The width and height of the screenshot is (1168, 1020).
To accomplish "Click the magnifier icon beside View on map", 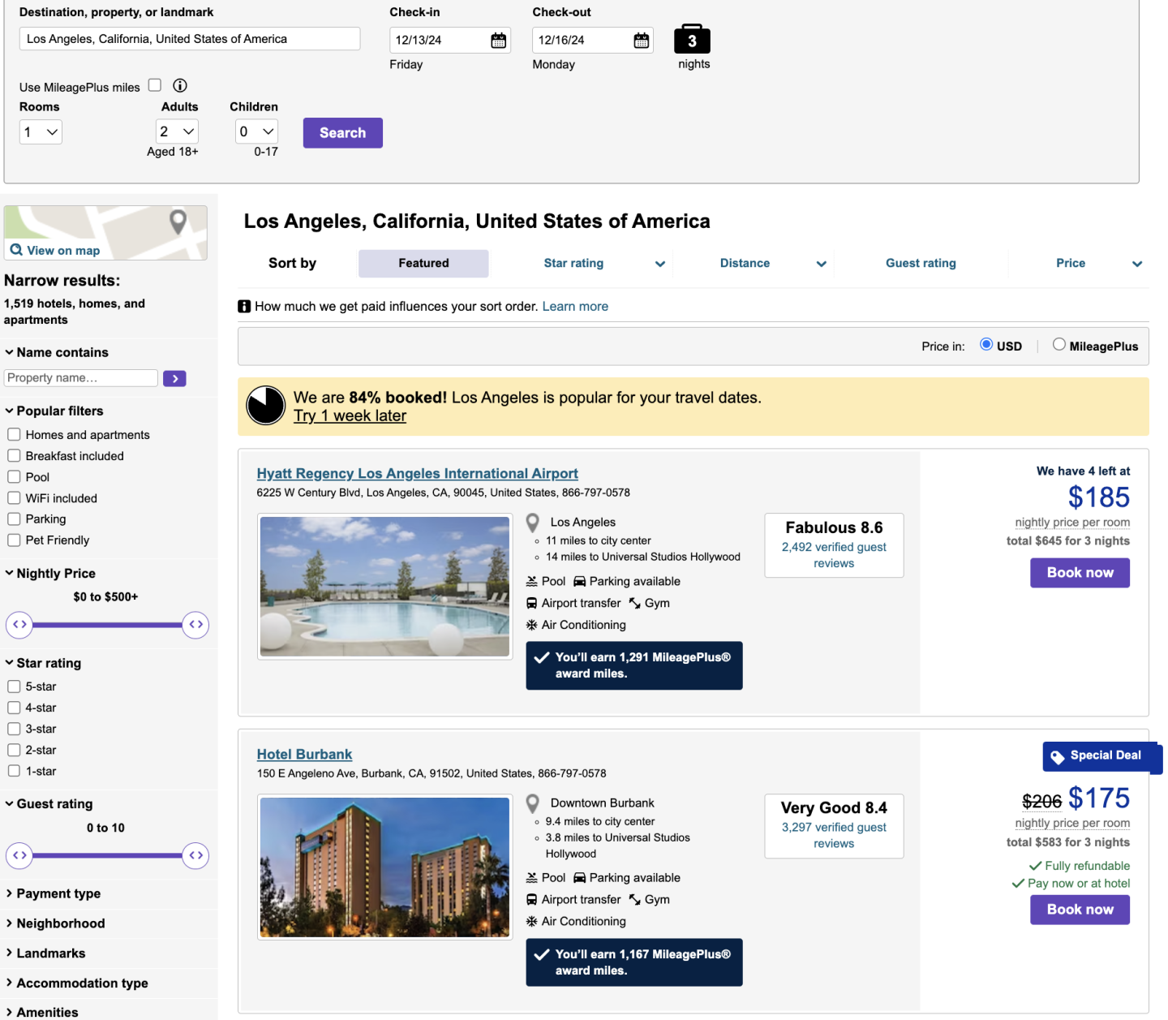I will click(16, 250).
